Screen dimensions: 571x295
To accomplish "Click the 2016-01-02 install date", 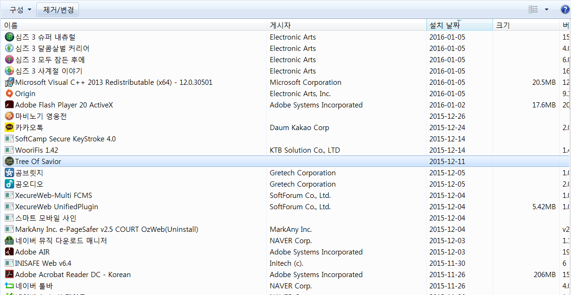I will [447, 105].
